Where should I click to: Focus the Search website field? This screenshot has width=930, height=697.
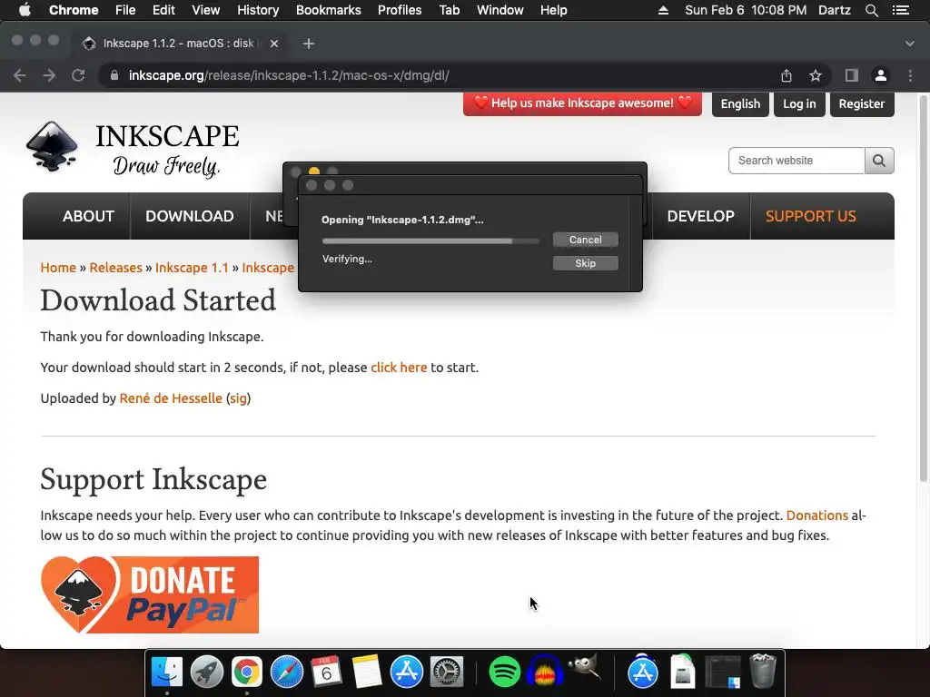pos(796,161)
